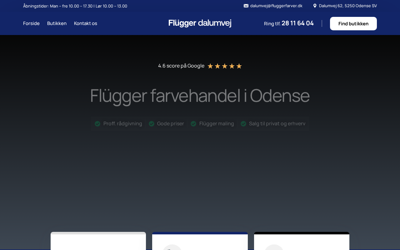Open the Kontakt os page

coord(86,23)
